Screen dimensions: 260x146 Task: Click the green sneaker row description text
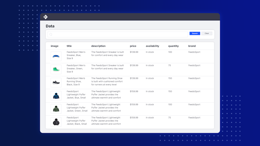(x=107, y=67)
